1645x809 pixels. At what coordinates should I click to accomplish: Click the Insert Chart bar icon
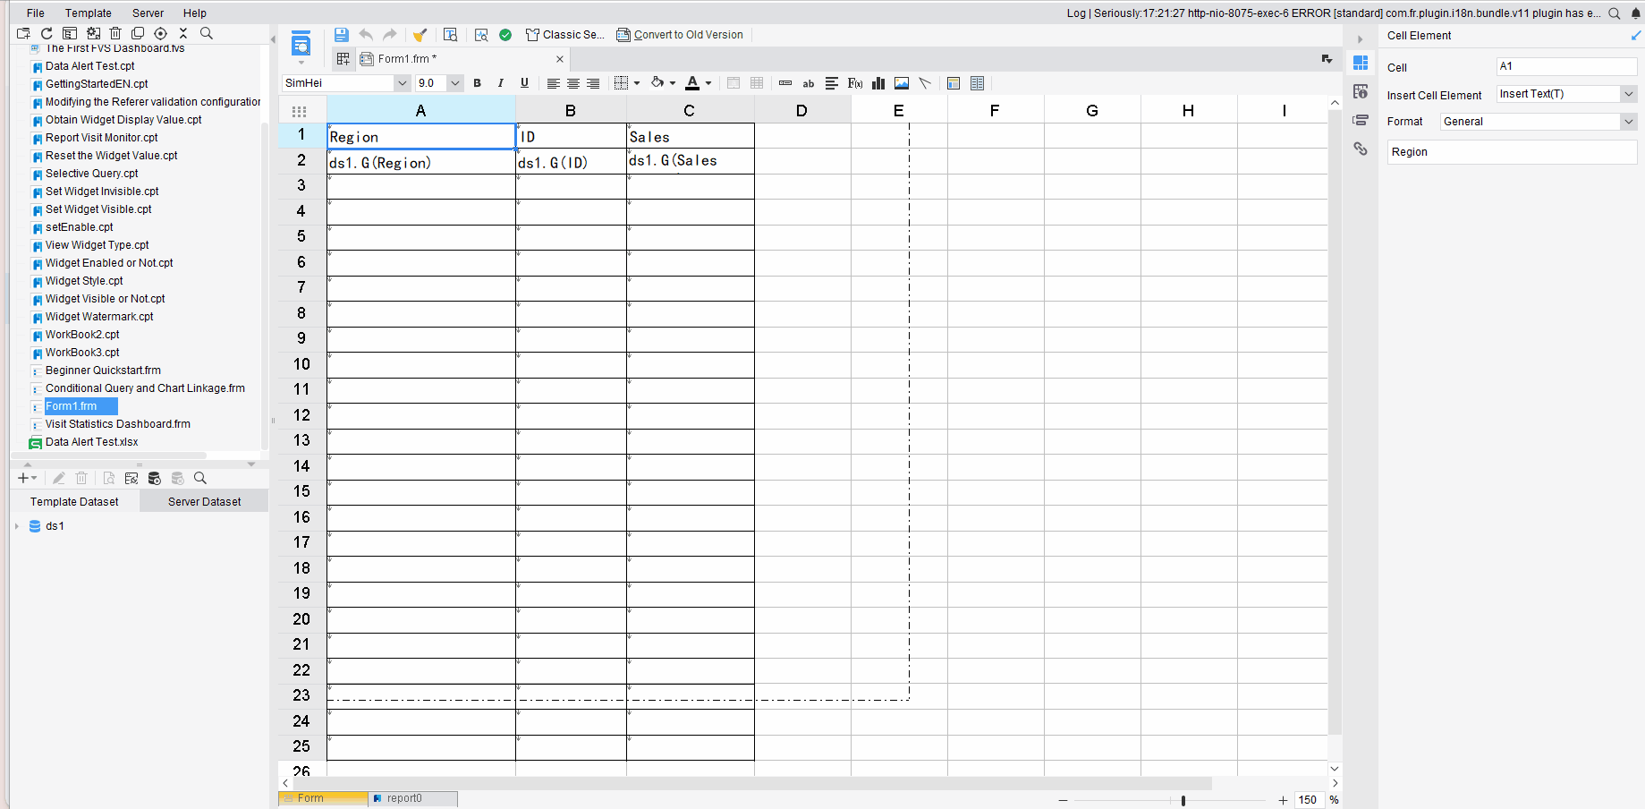878,83
